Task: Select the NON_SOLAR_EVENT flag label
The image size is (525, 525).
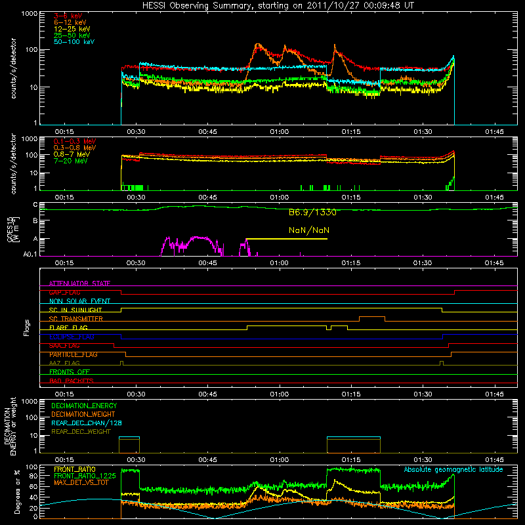Action: 79,301
